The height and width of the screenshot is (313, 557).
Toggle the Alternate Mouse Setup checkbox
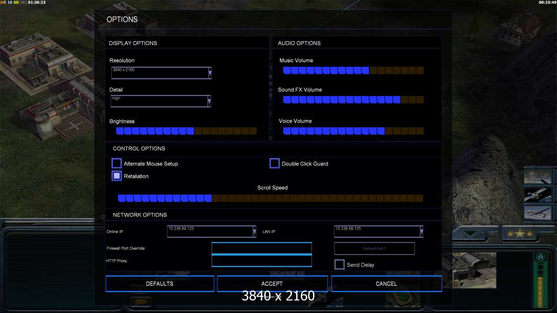(x=117, y=163)
